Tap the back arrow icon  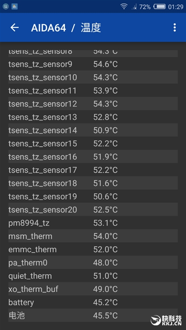14,27
